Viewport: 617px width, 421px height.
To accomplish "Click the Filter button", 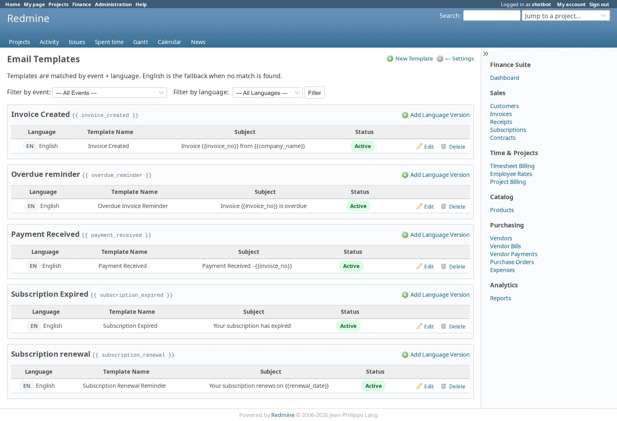I will [x=314, y=93].
